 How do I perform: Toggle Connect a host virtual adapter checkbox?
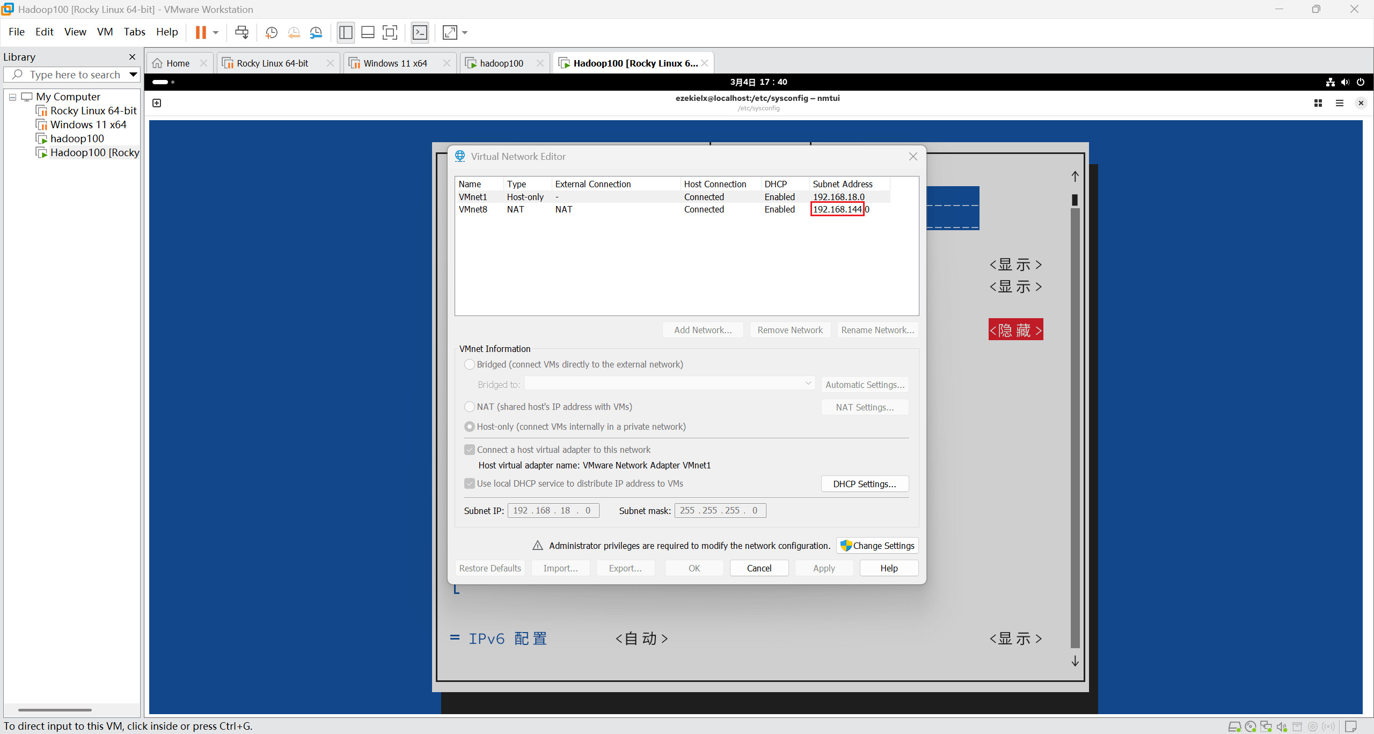470,450
